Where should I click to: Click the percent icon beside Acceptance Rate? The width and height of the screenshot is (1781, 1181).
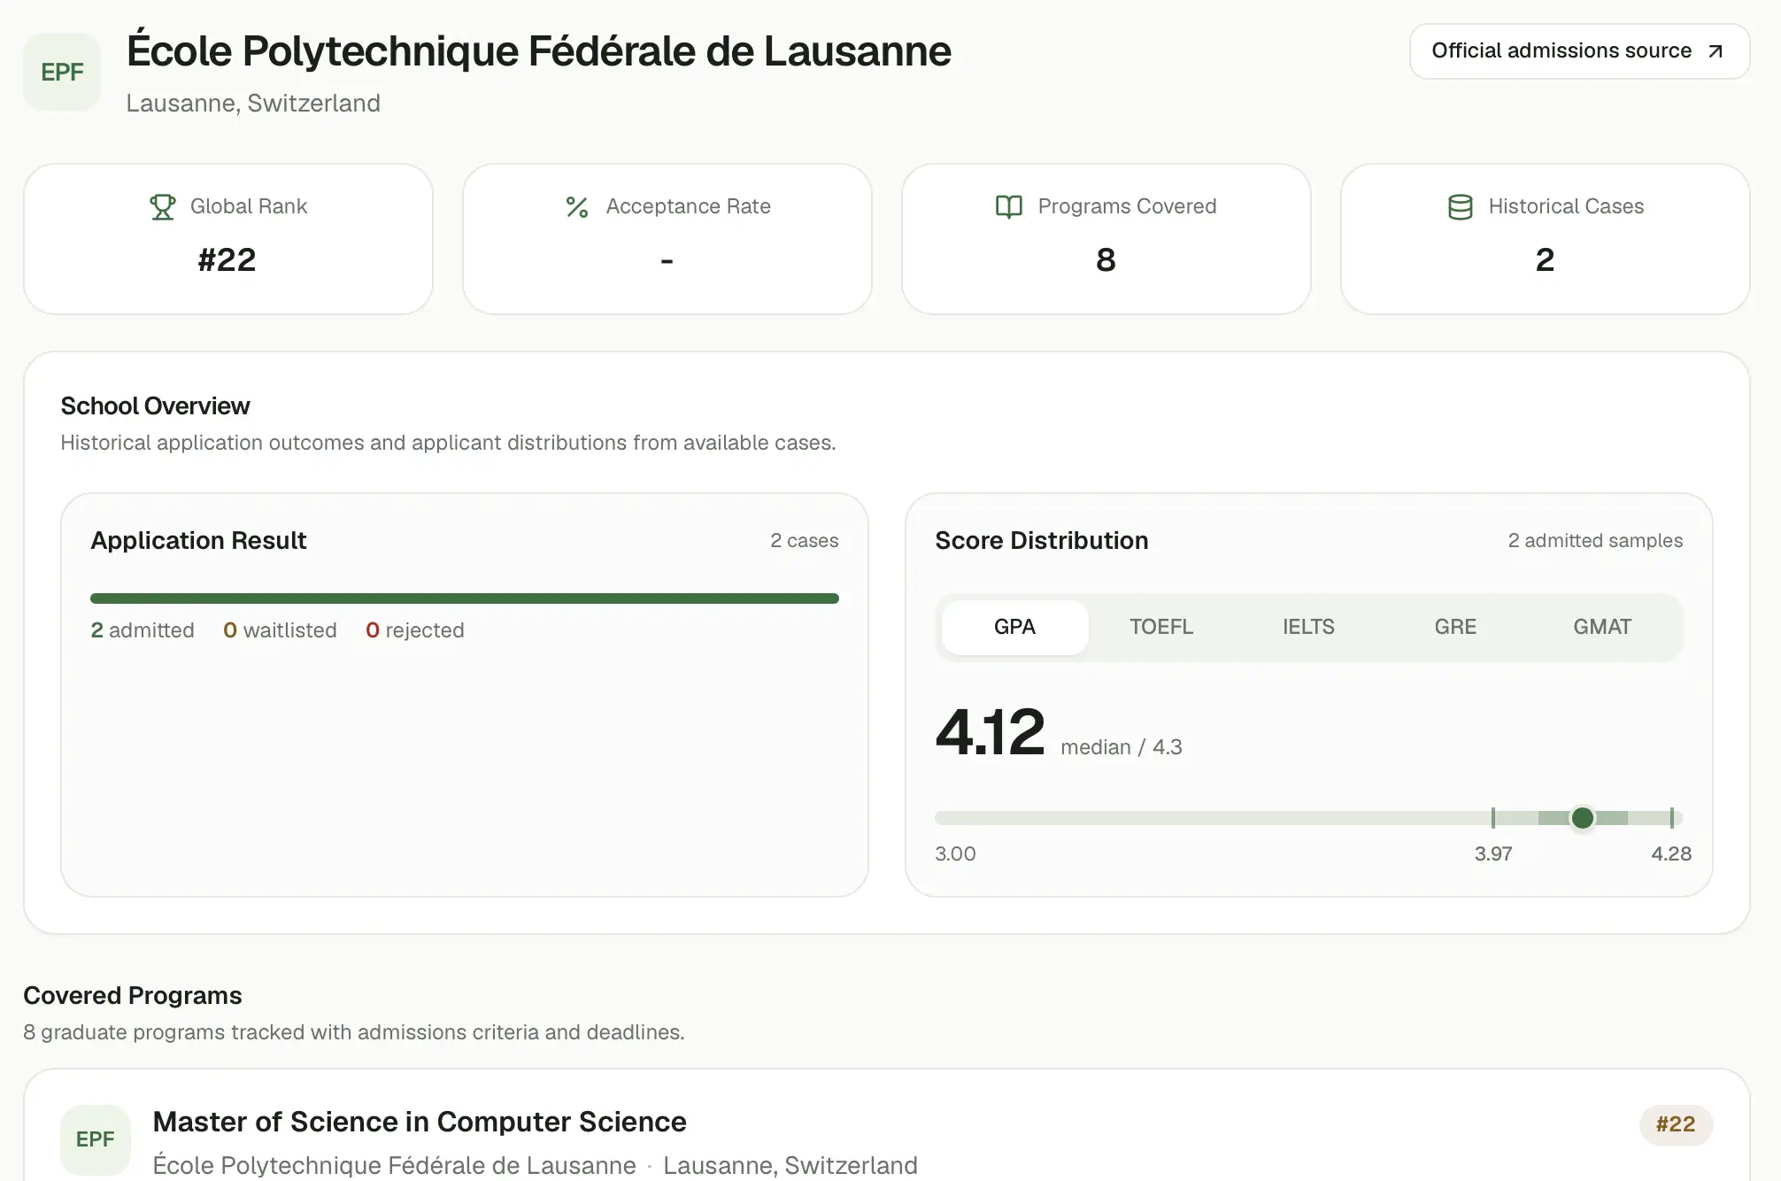577,207
